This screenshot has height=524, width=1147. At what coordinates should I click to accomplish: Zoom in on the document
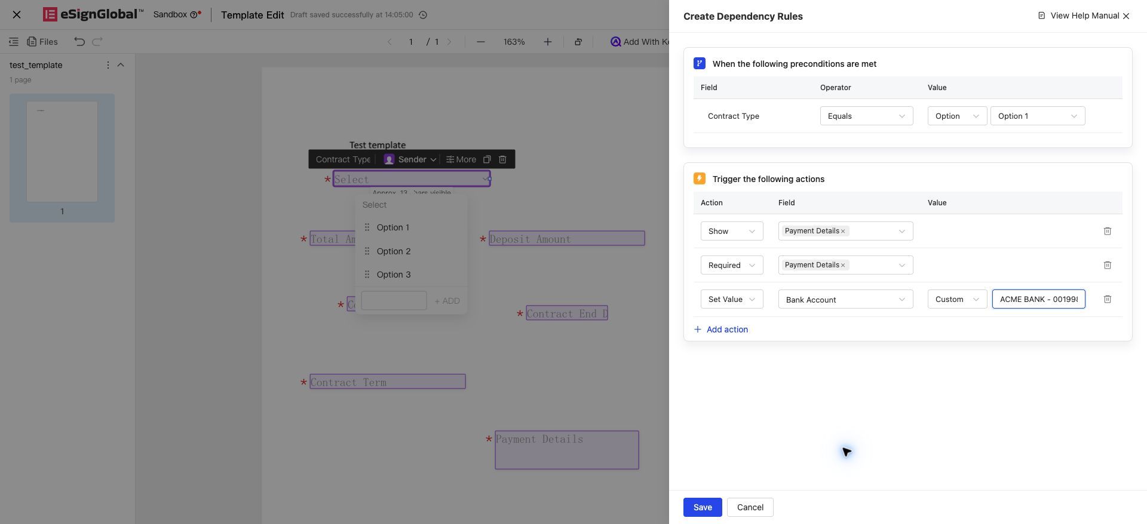click(547, 42)
